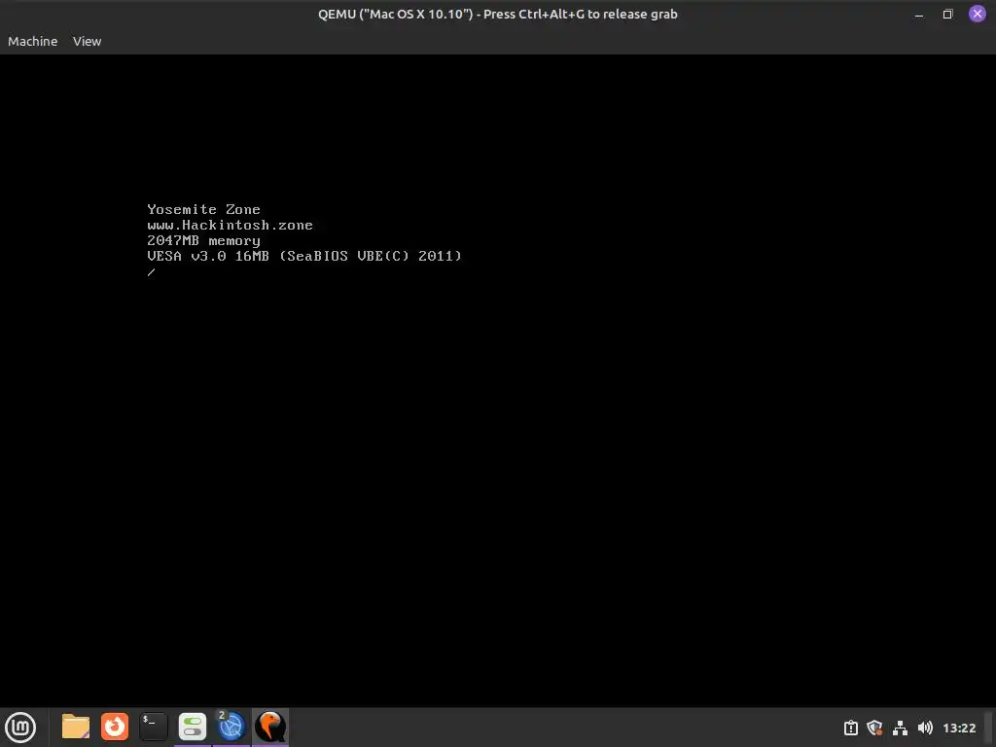Open the Machine menu in QEMU
Screen dimensions: 996x747
32,41
